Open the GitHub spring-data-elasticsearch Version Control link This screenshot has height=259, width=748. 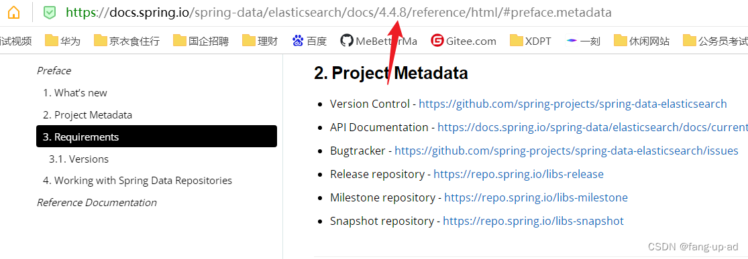[x=573, y=104]
